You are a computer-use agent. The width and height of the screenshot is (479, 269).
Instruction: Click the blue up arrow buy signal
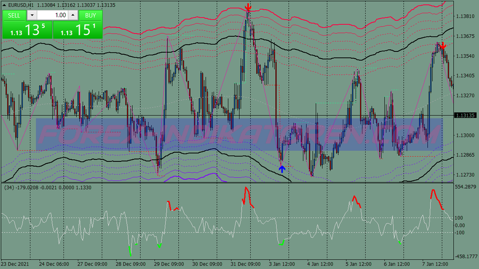tap(281, 169)
